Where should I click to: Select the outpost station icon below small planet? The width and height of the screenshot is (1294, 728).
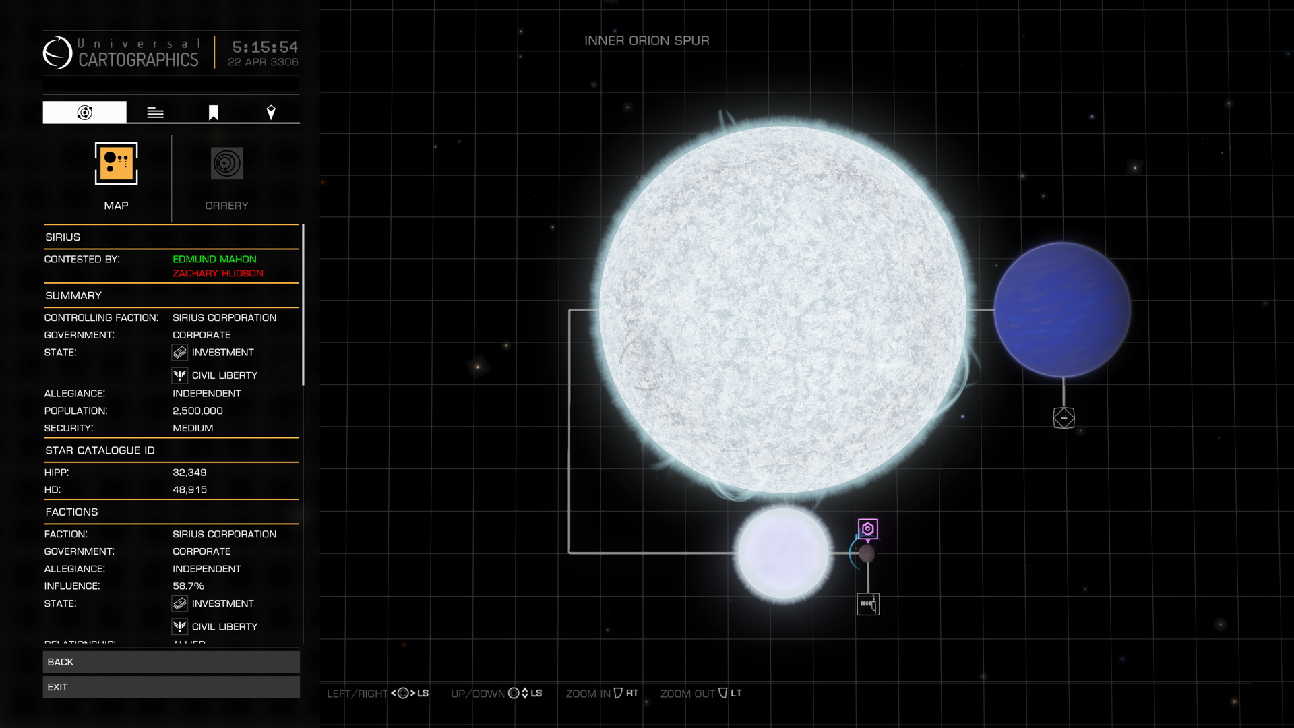pos(867,604)
